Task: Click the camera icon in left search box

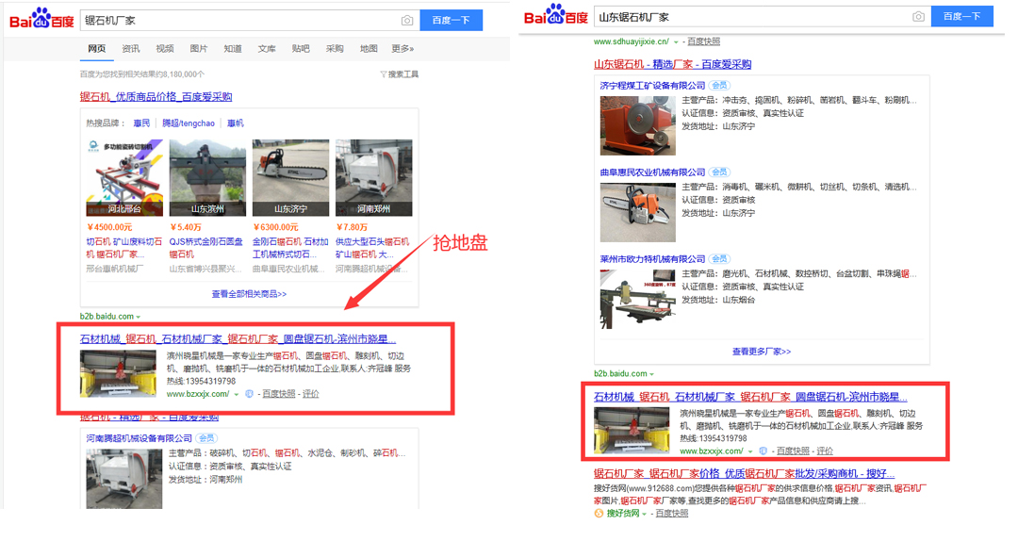Action: pyautogui.click(x=407, y=21)
